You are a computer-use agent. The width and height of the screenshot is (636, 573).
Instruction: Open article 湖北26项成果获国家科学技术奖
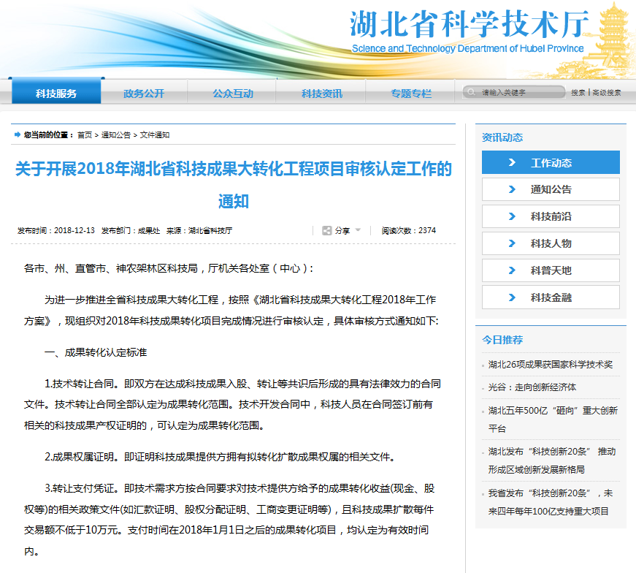tap(551, 365)
